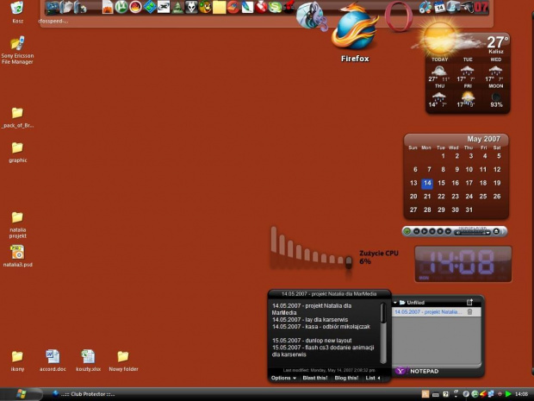Open the Opera browser dock icon
Image resolution: width=534 pixels, height=401 pixels.
click(x=399, y=16)
